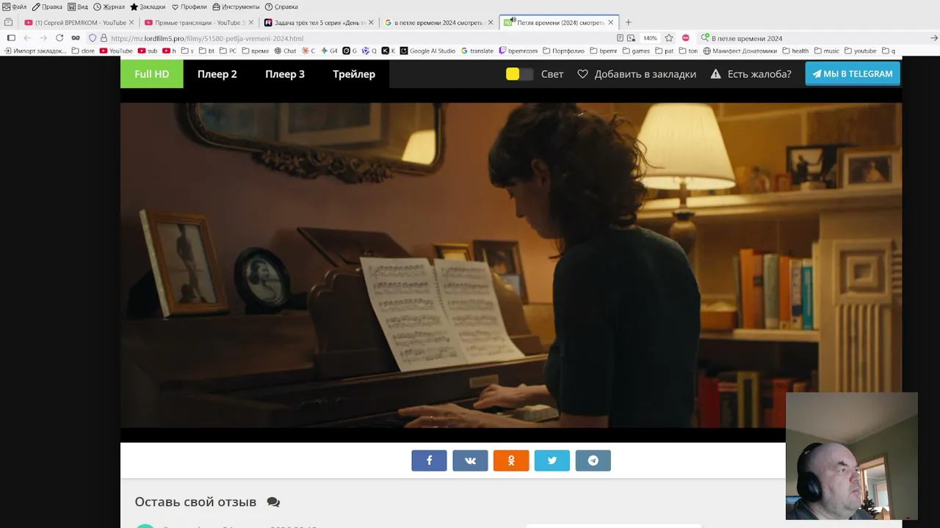Switch to the "Плеер 2" tab
Screen dimensions: 940x528
[217, 74]
